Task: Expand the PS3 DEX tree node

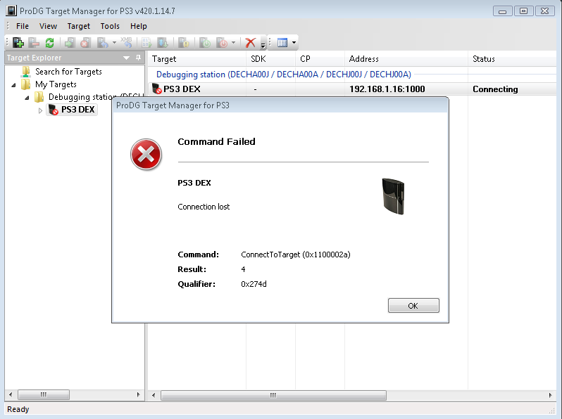Action: (40, 110)
